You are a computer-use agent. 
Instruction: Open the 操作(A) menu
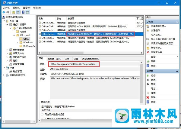click(17, 8)
